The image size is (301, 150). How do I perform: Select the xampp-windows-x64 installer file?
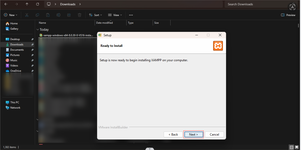click(x=66, y=35)
